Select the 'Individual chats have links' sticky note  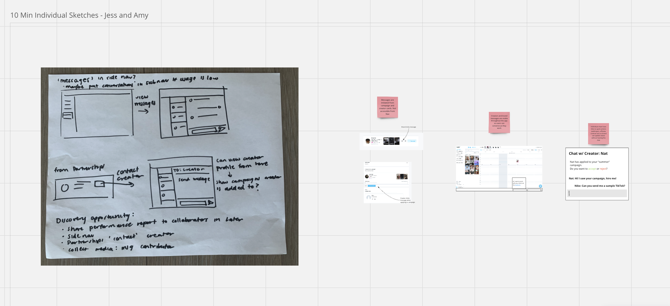coord(598,134)
